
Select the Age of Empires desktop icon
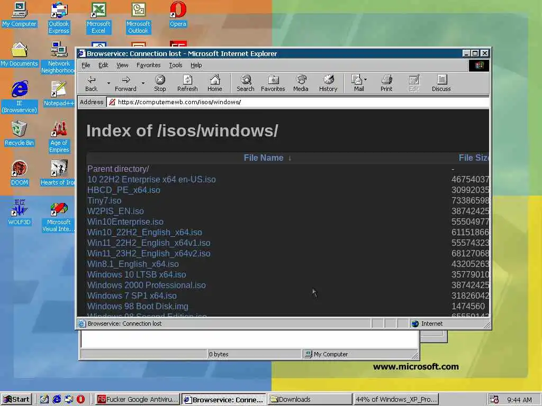point(59,137)
